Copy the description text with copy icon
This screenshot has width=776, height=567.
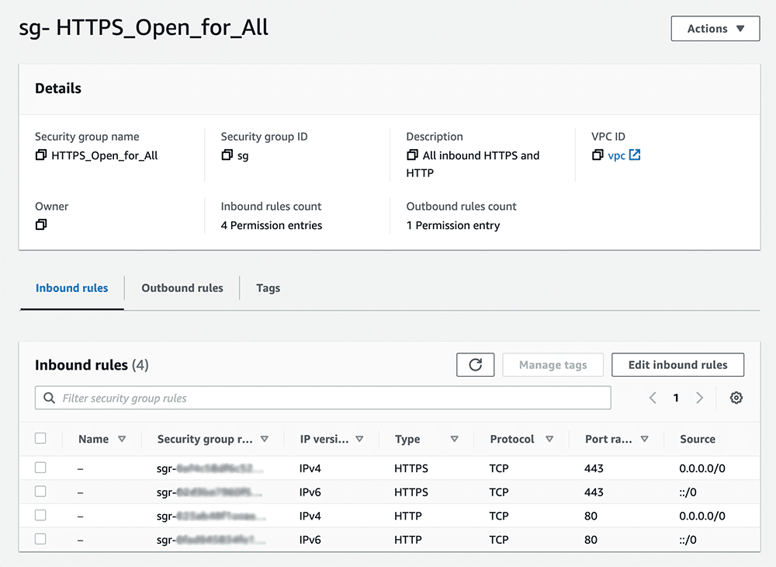point(412,155)
